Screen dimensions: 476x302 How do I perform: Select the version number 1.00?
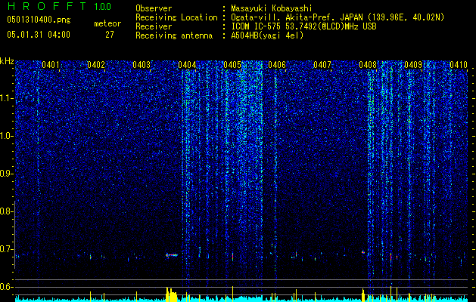(x=103, y=6)
